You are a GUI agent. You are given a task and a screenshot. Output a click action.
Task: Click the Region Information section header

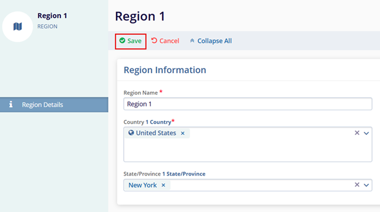coord(165,70)
